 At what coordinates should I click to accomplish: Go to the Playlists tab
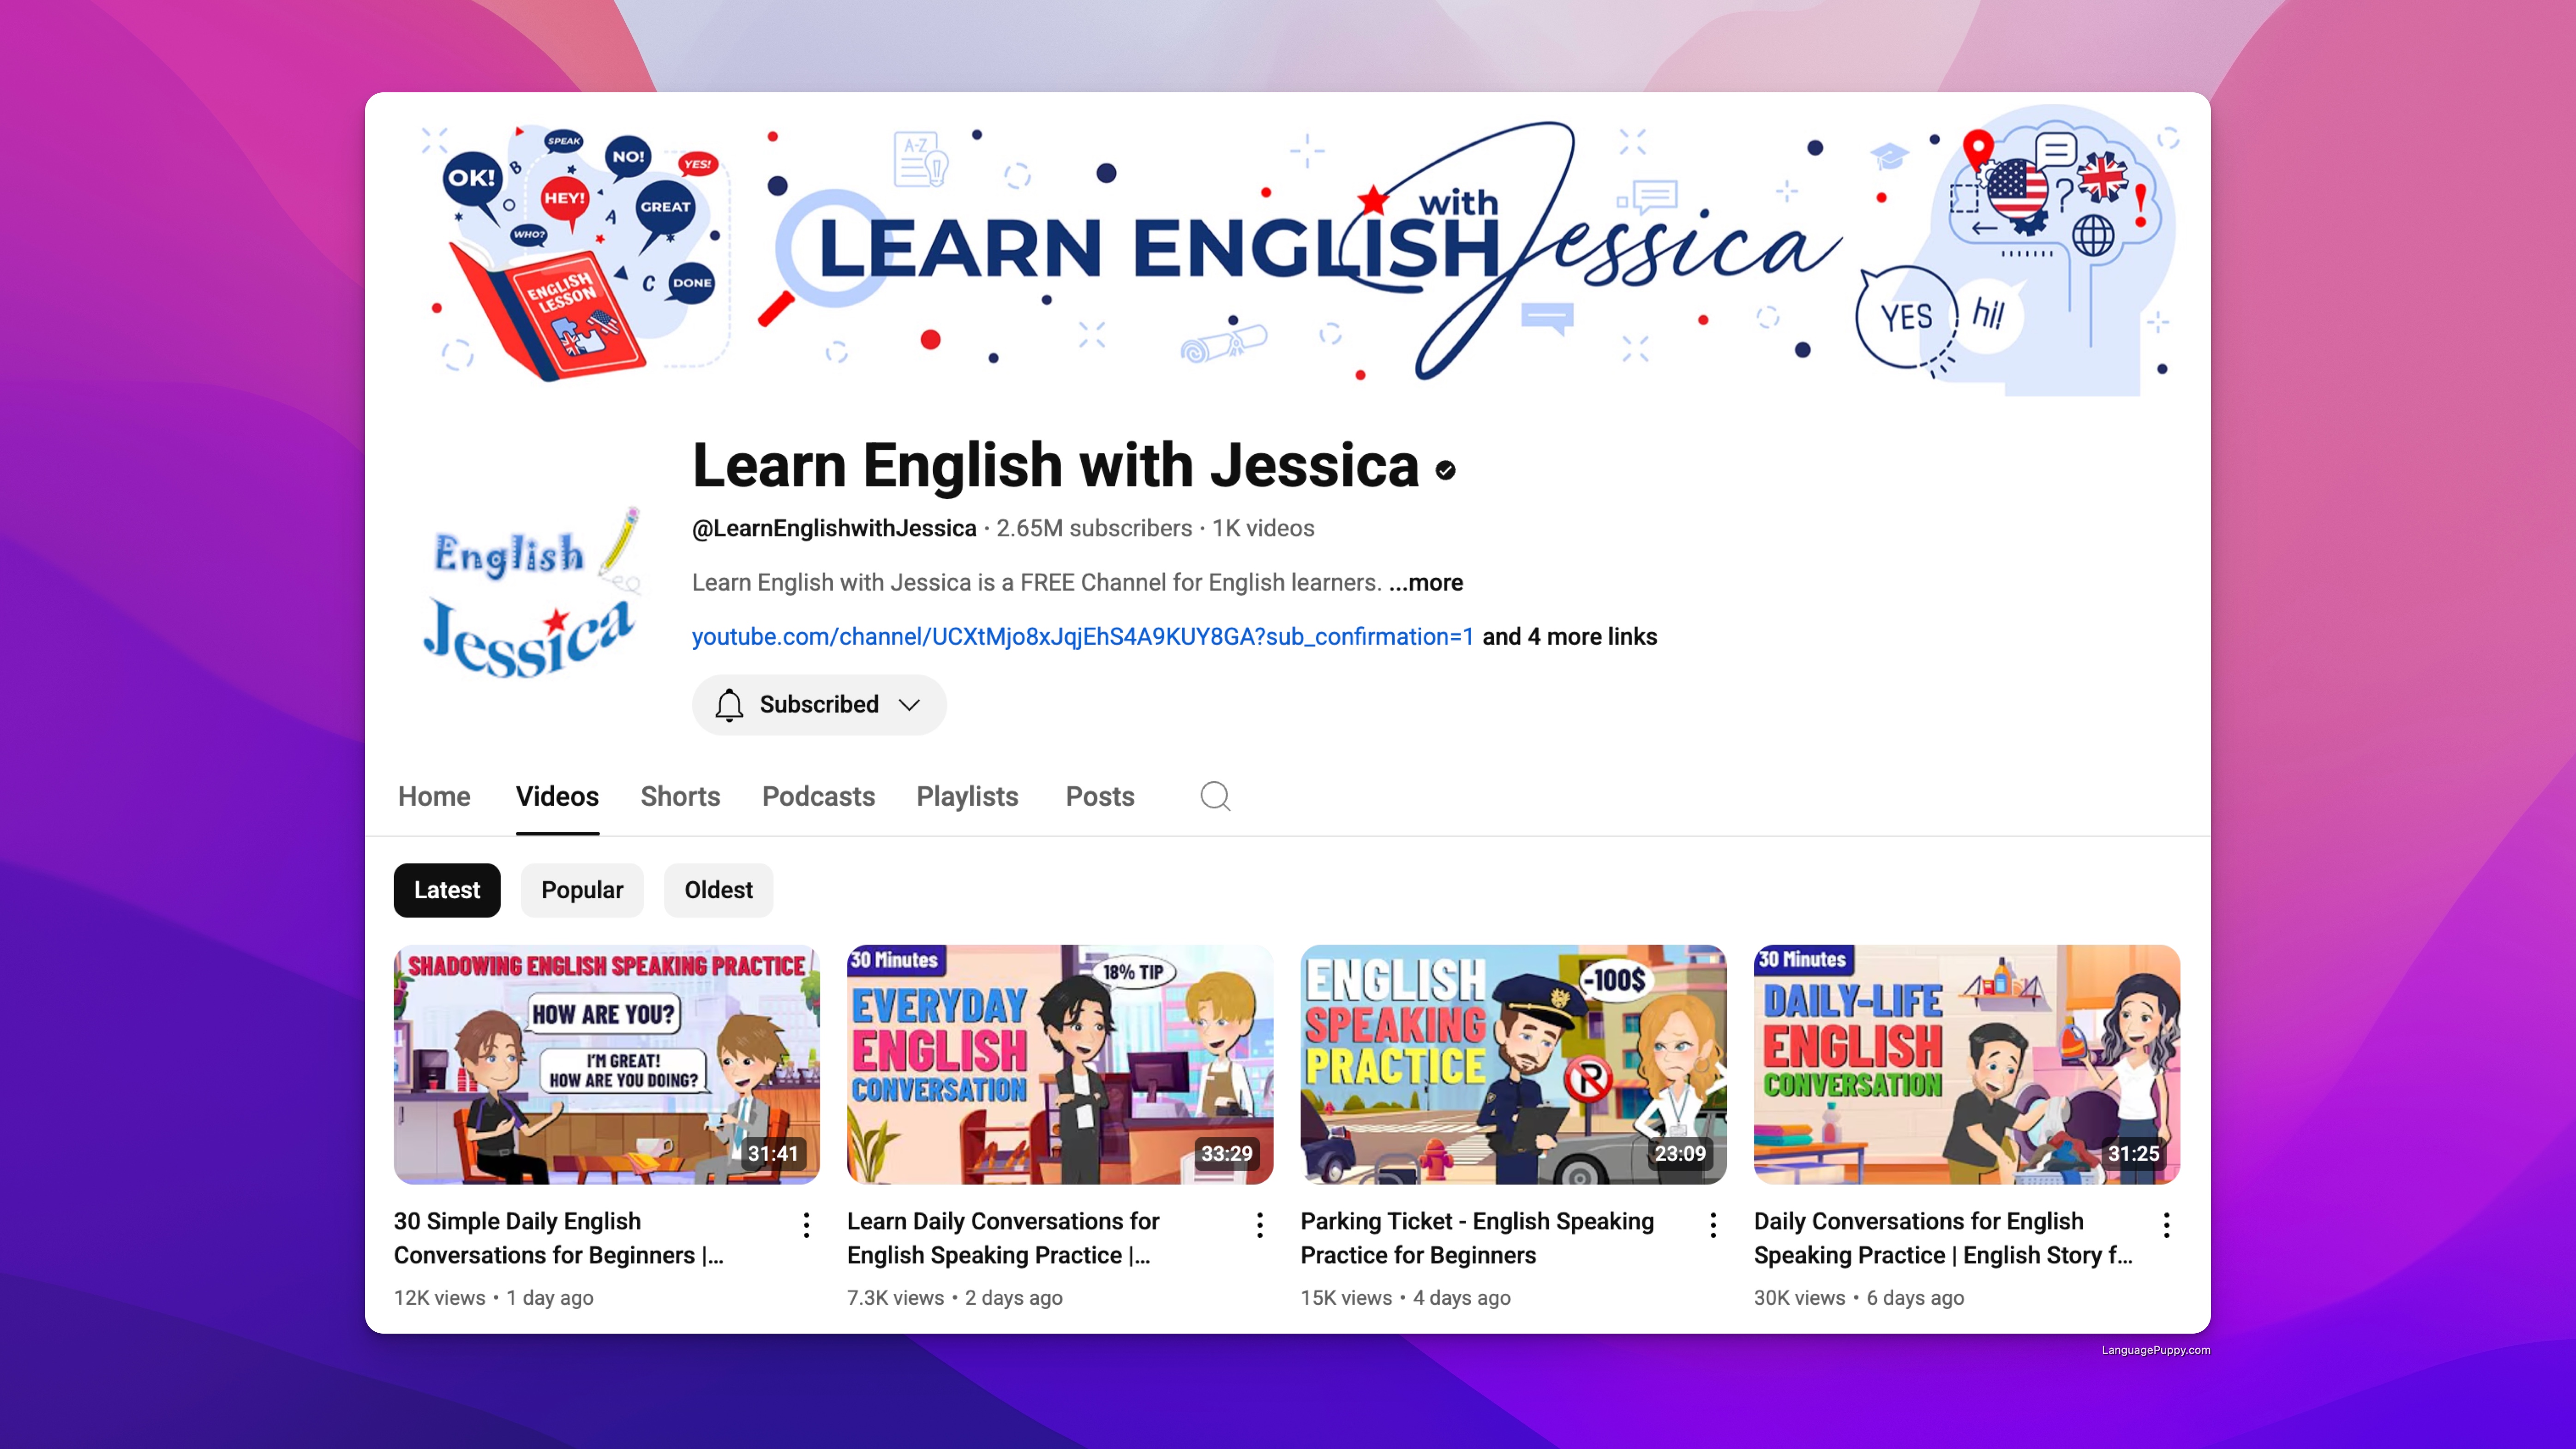click(x=967, y=796)
